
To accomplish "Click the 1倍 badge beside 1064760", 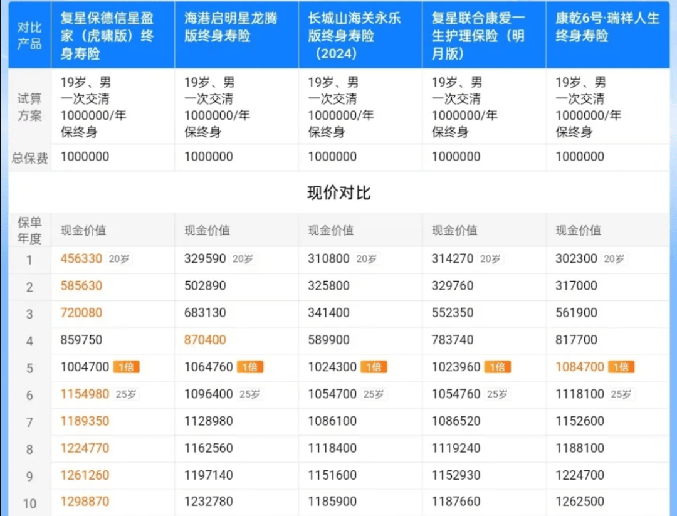I will coord(250,367).
